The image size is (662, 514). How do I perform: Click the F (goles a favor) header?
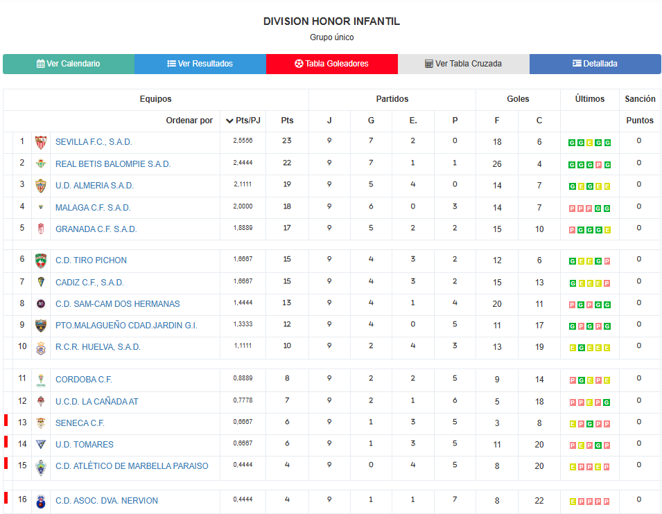coord(497,121)
